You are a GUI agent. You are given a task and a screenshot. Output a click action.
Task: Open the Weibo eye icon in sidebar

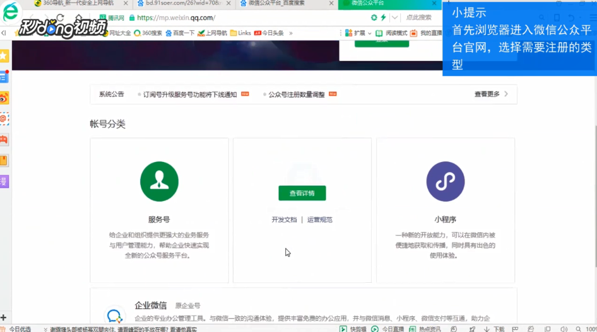(4, 98)
